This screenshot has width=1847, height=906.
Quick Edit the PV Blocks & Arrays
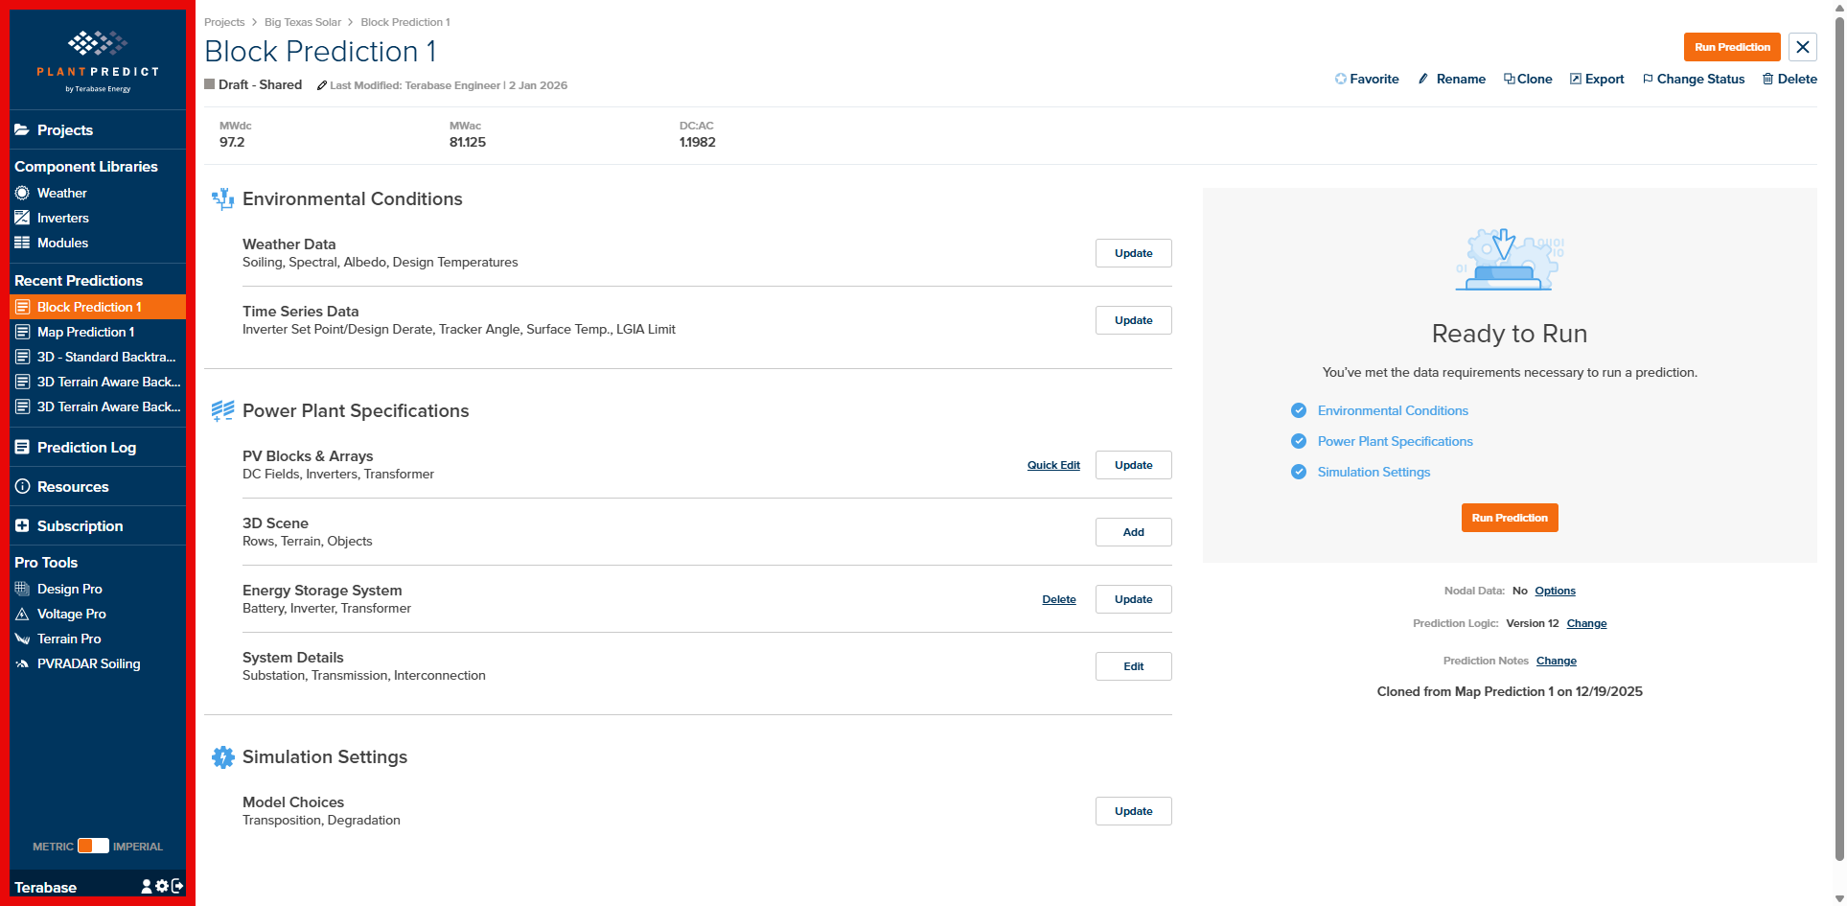pos(1052,465)
